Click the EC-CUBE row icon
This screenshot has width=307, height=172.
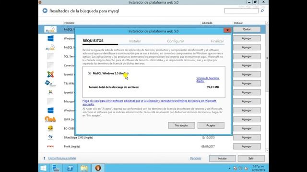(50, 128)
